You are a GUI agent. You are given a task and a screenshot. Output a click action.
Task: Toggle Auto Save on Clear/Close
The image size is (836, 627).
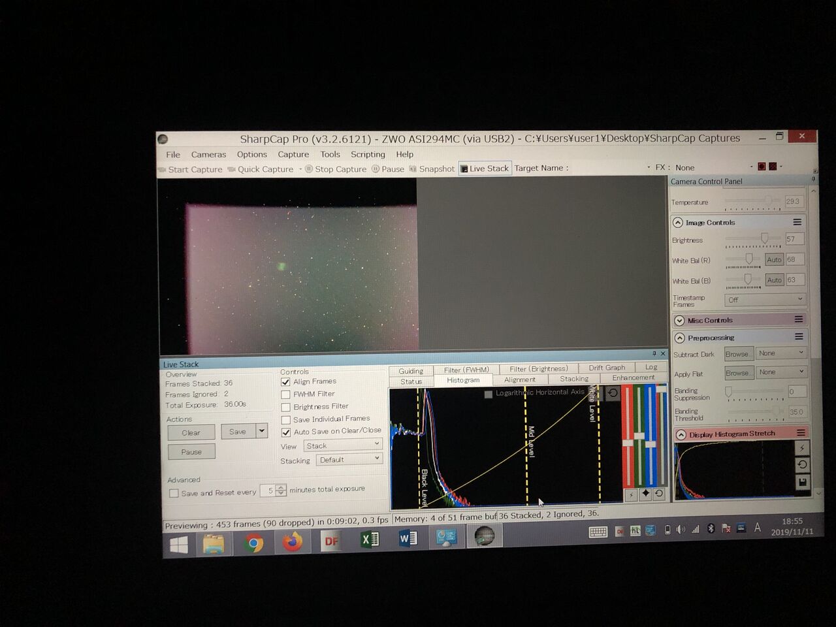click(x=285, y=432)
